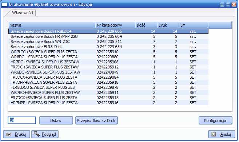Select row FR8DCX+SWIECA SUPER PLUS ZESTA
The height and width of the screenshot is (142, 239).
coord(108,77)
